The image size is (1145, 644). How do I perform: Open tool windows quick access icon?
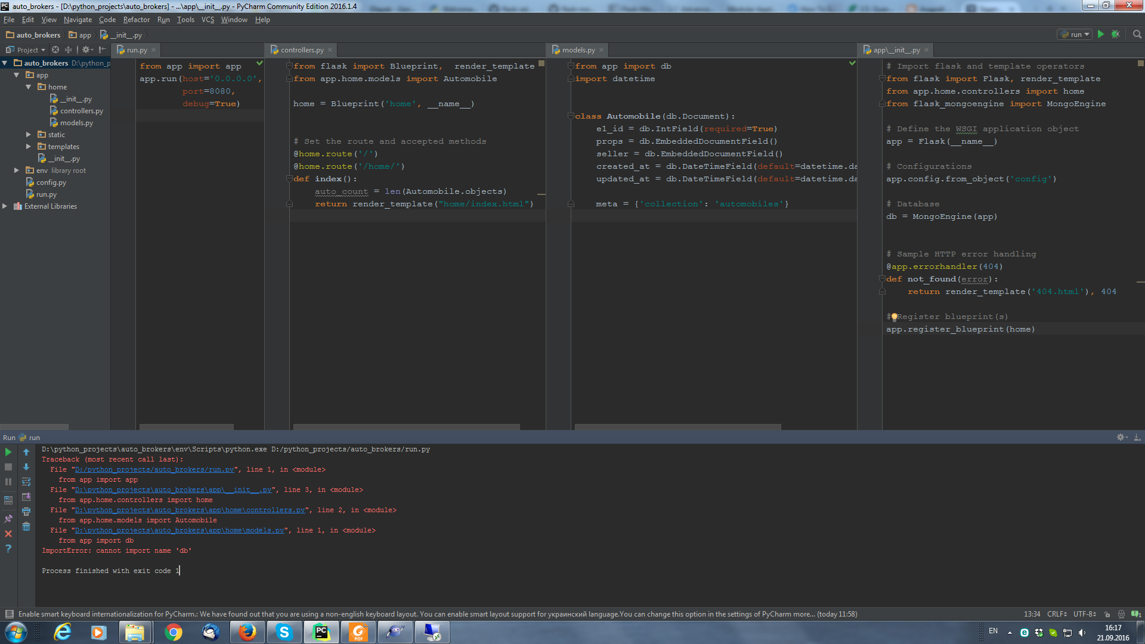coord(10,614)
